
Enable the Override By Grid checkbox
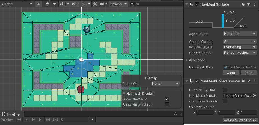pyautogui.click(x=225, y=90)
